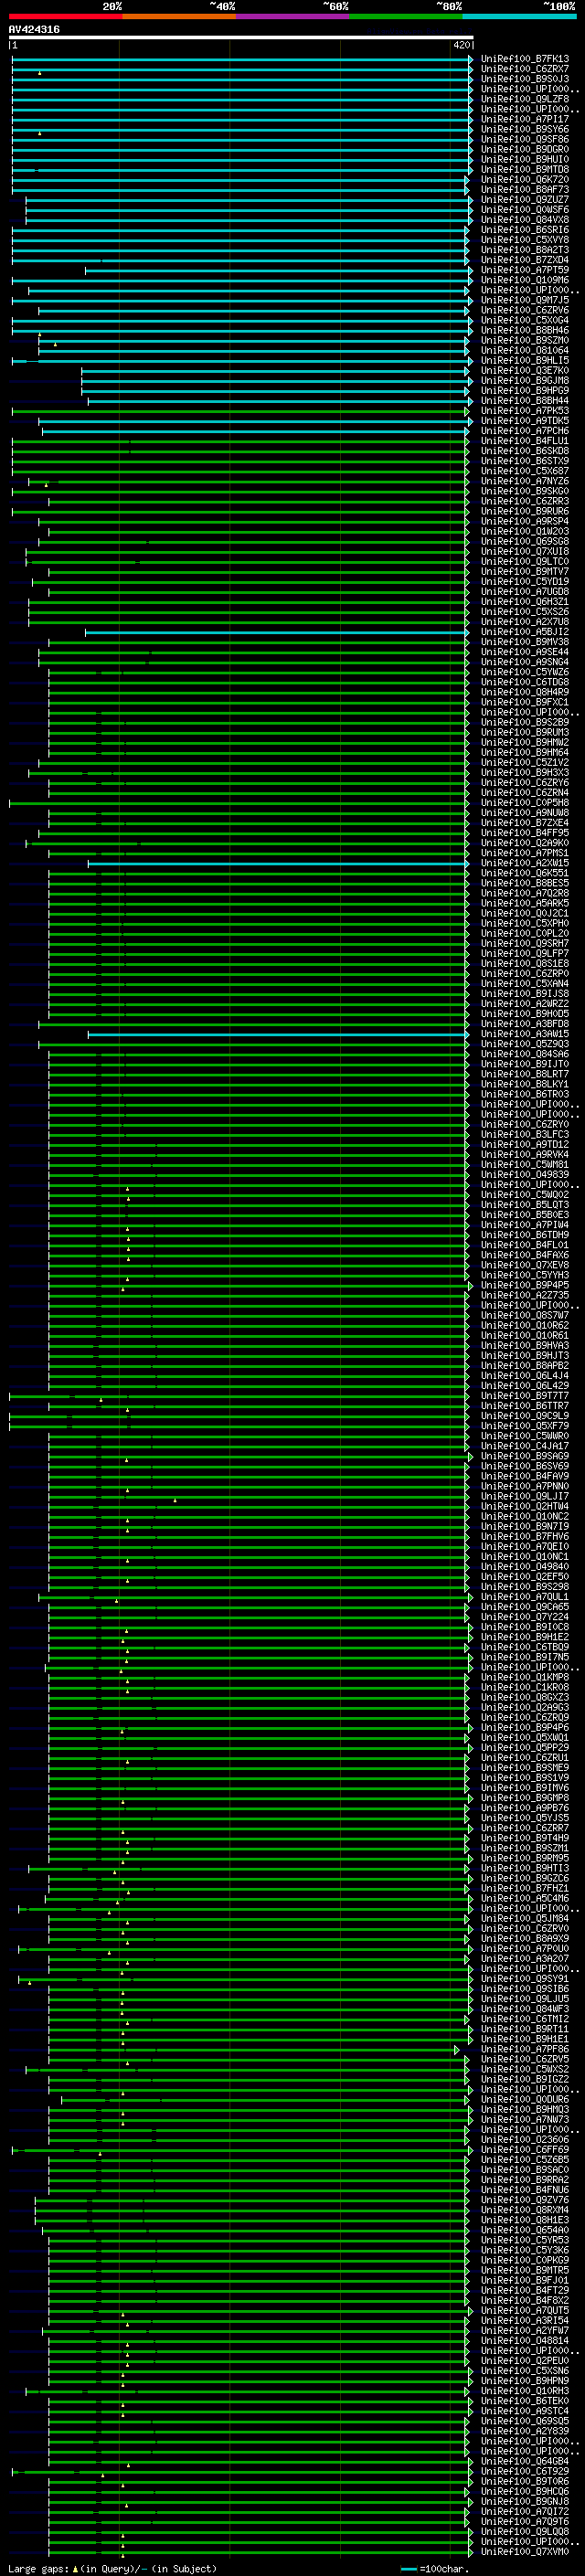Click the green alignment bar of UniRef100_A7PK53

240,411
